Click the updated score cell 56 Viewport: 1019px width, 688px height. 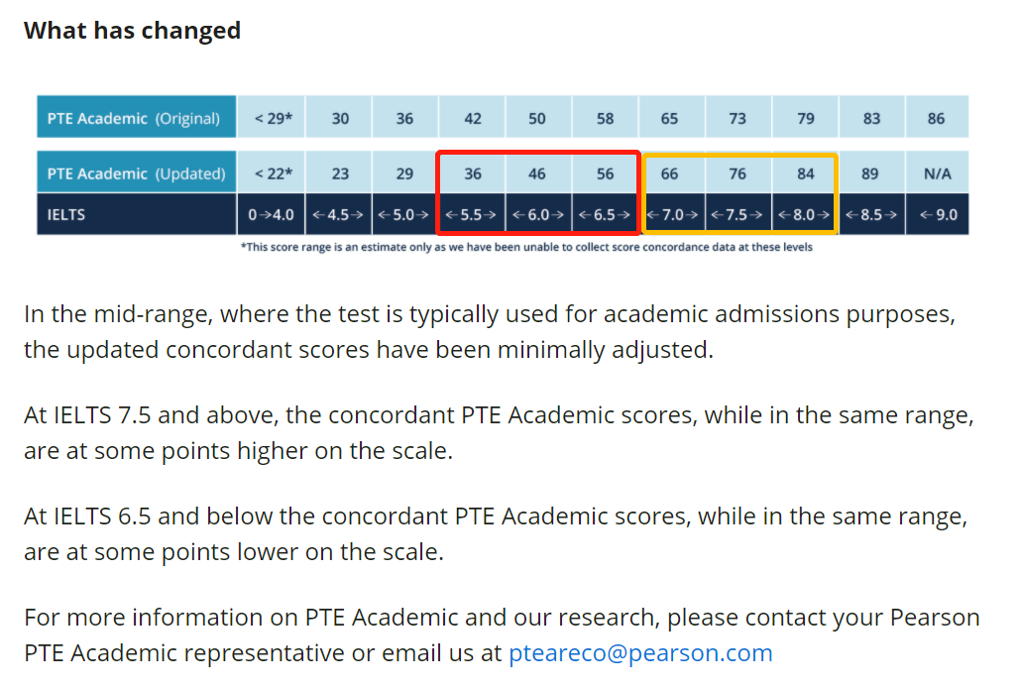[605, 173]
